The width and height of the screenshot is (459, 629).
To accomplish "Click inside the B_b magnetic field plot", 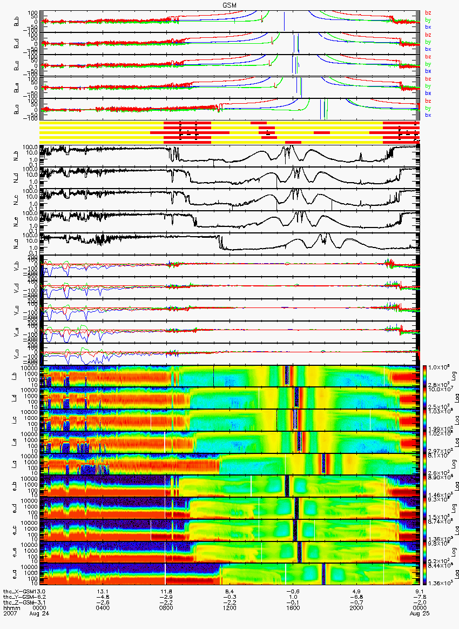I will tap(230, 21).
